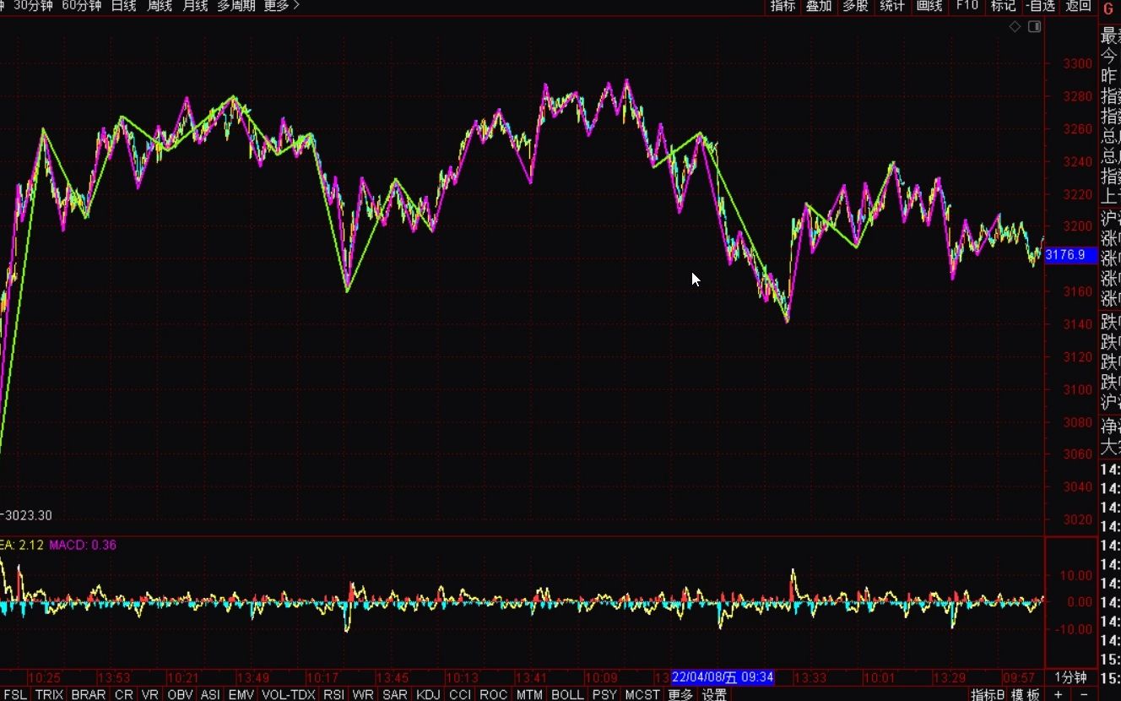This screenshot has width=1121, height=701.
Task: Open the 统计 statistics tool
Action: click(x=892, y=6)
